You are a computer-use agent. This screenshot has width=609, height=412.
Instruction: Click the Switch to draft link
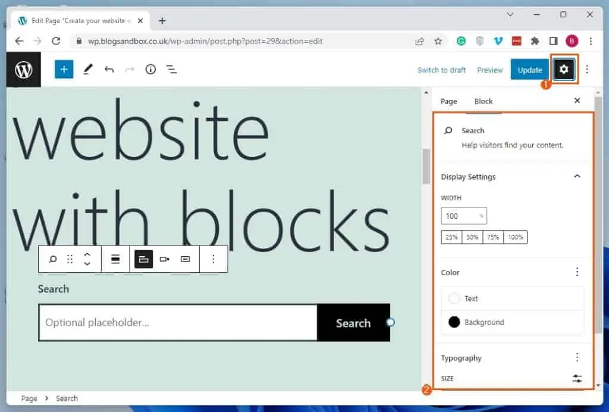pos(441,70)
